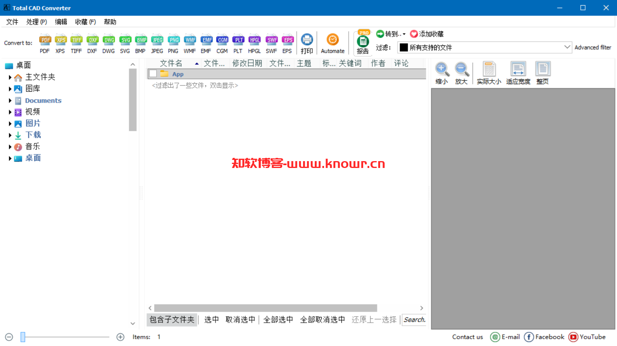
Task: Click 取消选中 button
Action: click(x=241, y=320)
